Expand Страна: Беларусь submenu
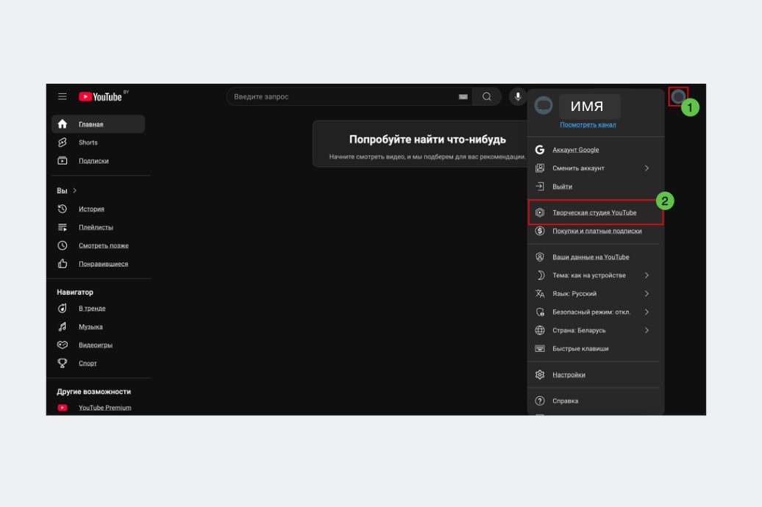Viewport: 762px width, 507px height. point(594,331)
